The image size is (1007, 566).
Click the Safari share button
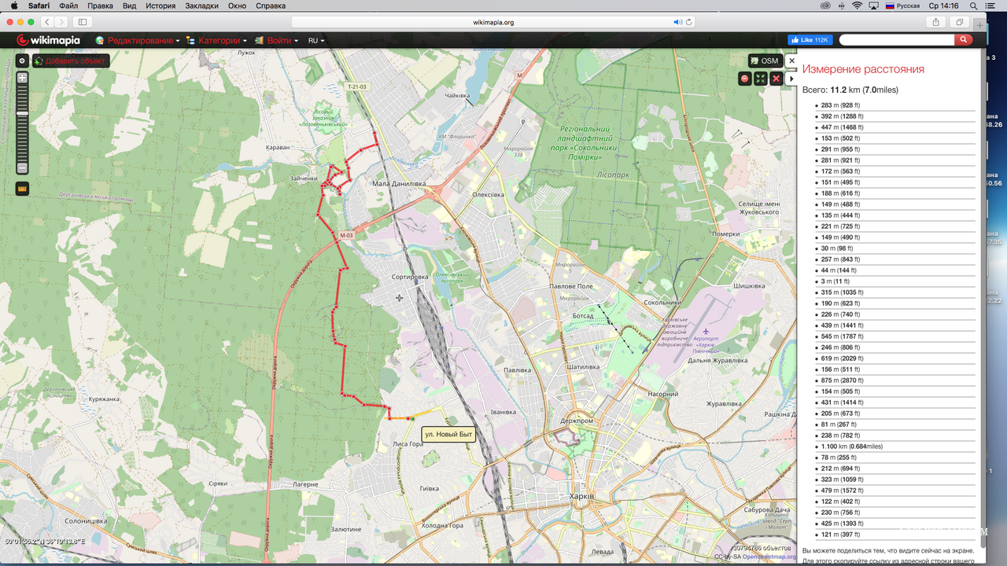pos(936,22)
